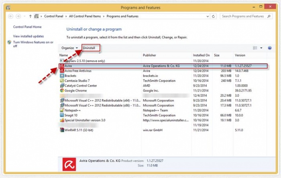This screenshot has width=281, height=178.
Task: Sort list by Size column header
Action: click(217, 55)
